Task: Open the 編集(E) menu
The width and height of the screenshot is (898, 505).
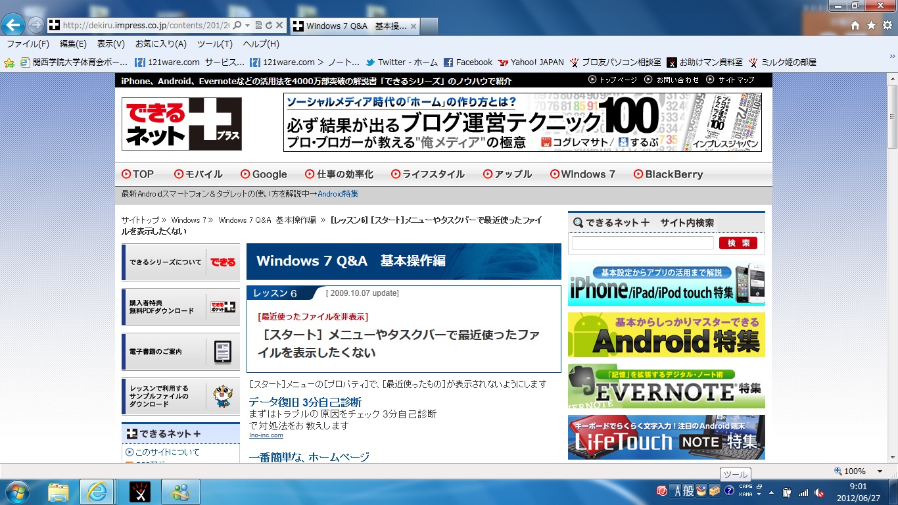Action: tap(73, 44)
